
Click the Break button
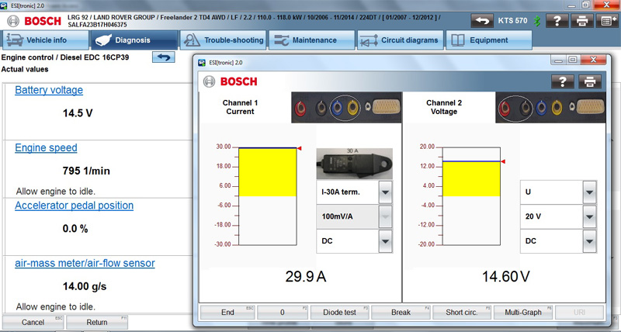coord(401,312)
